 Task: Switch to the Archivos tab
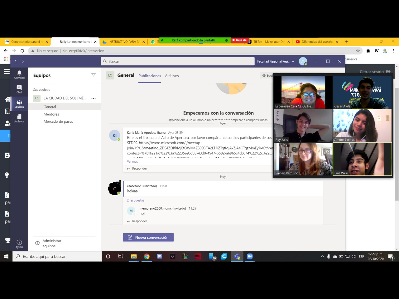click(x=172, y=76)
